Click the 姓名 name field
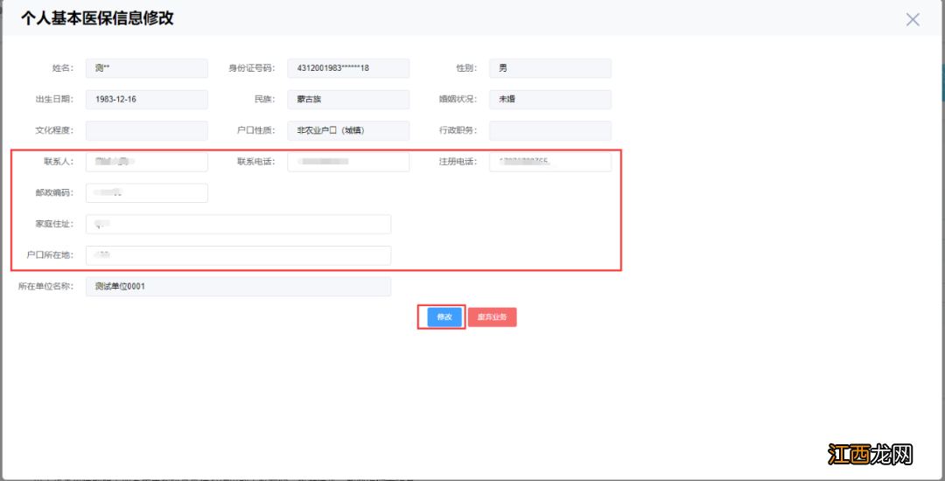The height and width of the screenshot is (481, 945). click(x=147, y=68)
